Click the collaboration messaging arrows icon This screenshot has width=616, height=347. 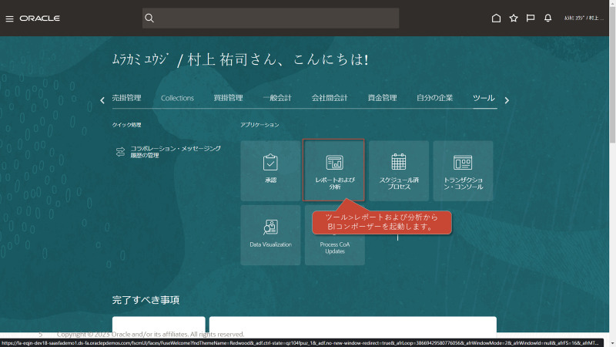click(120, 152)
